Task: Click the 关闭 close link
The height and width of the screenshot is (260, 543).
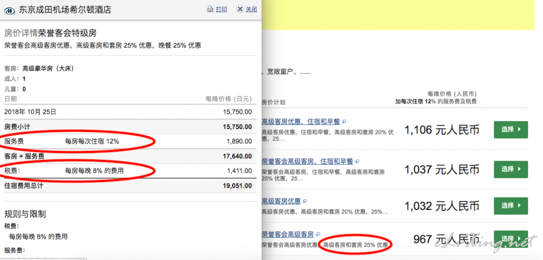Action: (x=251, y=9)
